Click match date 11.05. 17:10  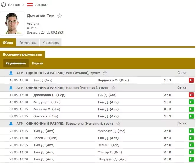[x=19, y=95]
